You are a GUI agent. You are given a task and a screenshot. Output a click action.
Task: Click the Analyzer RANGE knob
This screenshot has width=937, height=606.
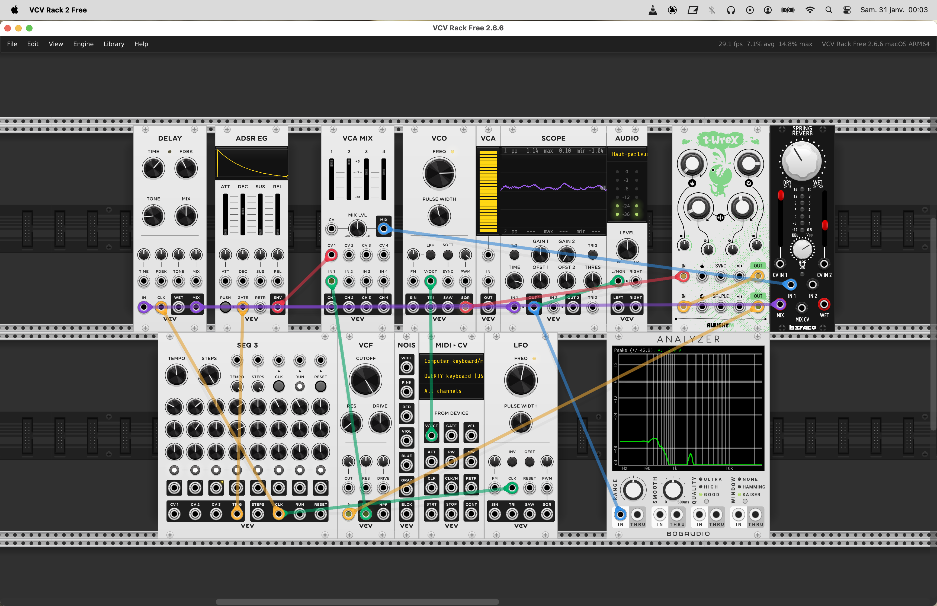[633, 490]
